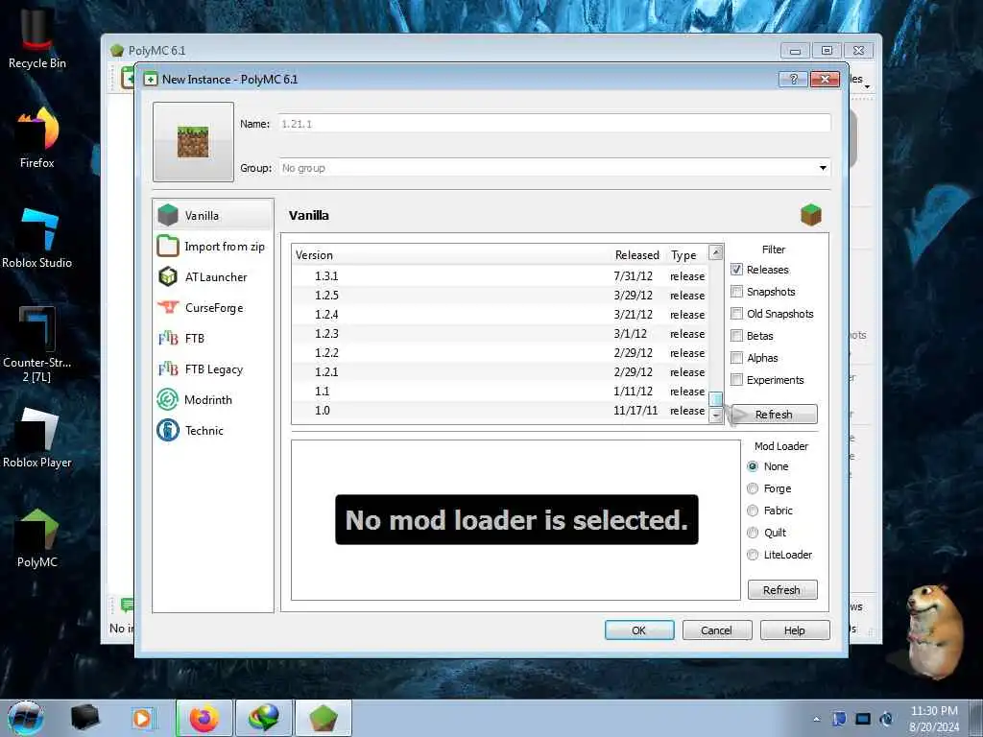983x737 pixels.
Task: Select the CurseForge anvil icon
Action: point(168,307)
